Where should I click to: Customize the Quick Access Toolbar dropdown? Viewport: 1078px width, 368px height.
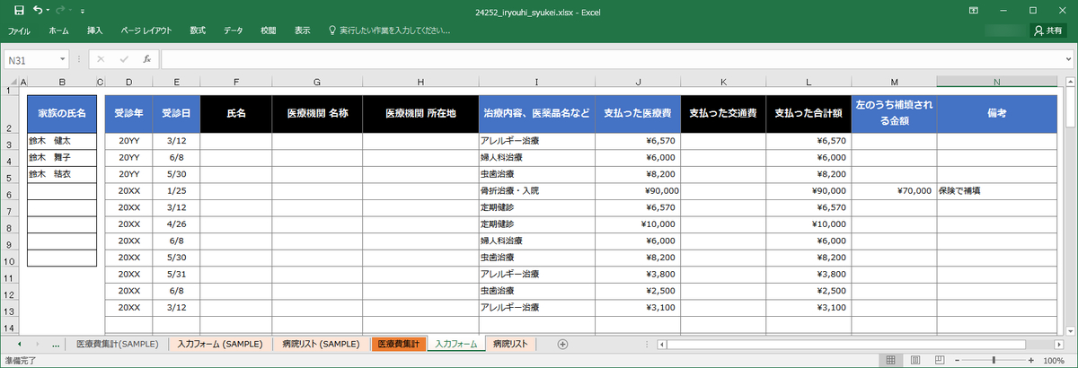[83, 12]
